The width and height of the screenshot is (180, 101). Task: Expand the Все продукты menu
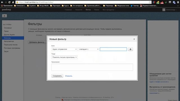coord(109,10)
